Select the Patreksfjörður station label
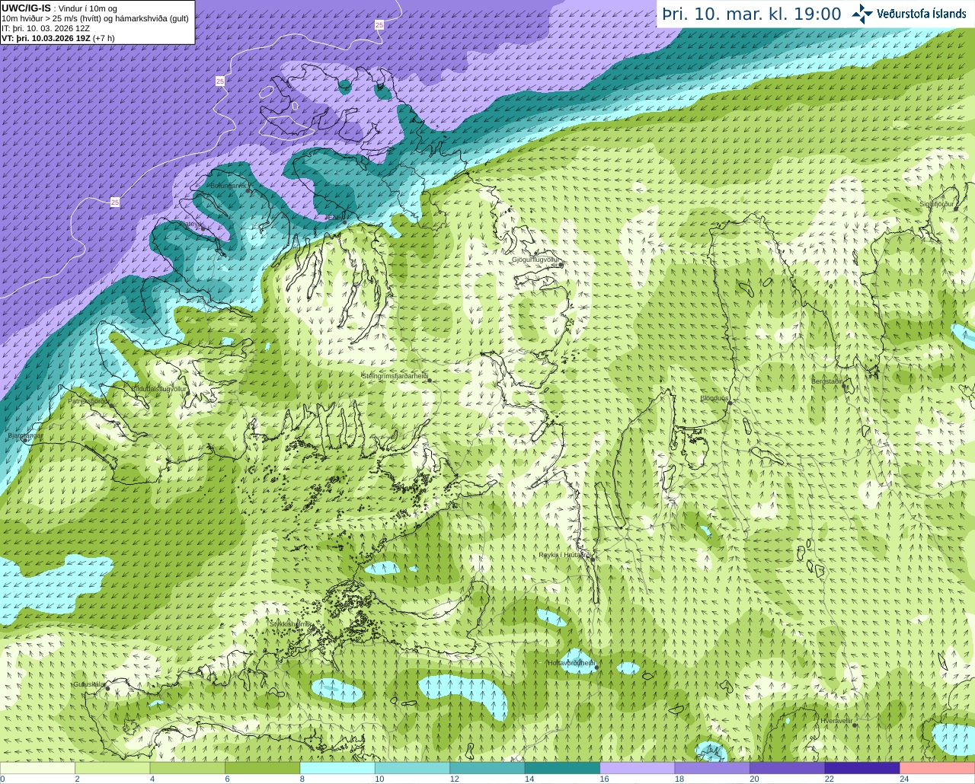 tap(89, 400)
